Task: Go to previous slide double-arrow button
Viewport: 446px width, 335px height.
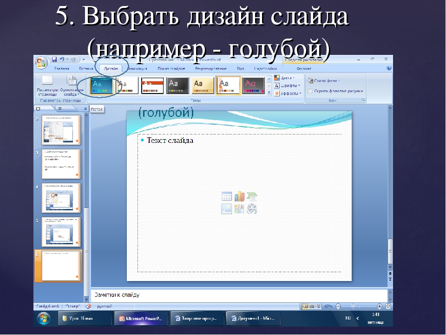Action: pyautogui.click(x=390, y=274)
